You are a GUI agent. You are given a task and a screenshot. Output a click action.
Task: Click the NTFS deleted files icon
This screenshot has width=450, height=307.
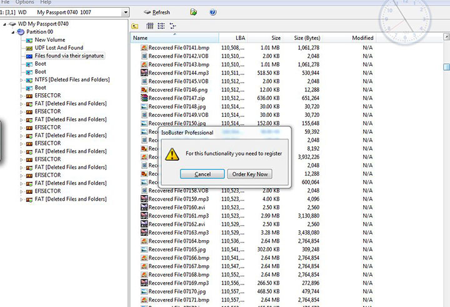click(x=29, y=80)
